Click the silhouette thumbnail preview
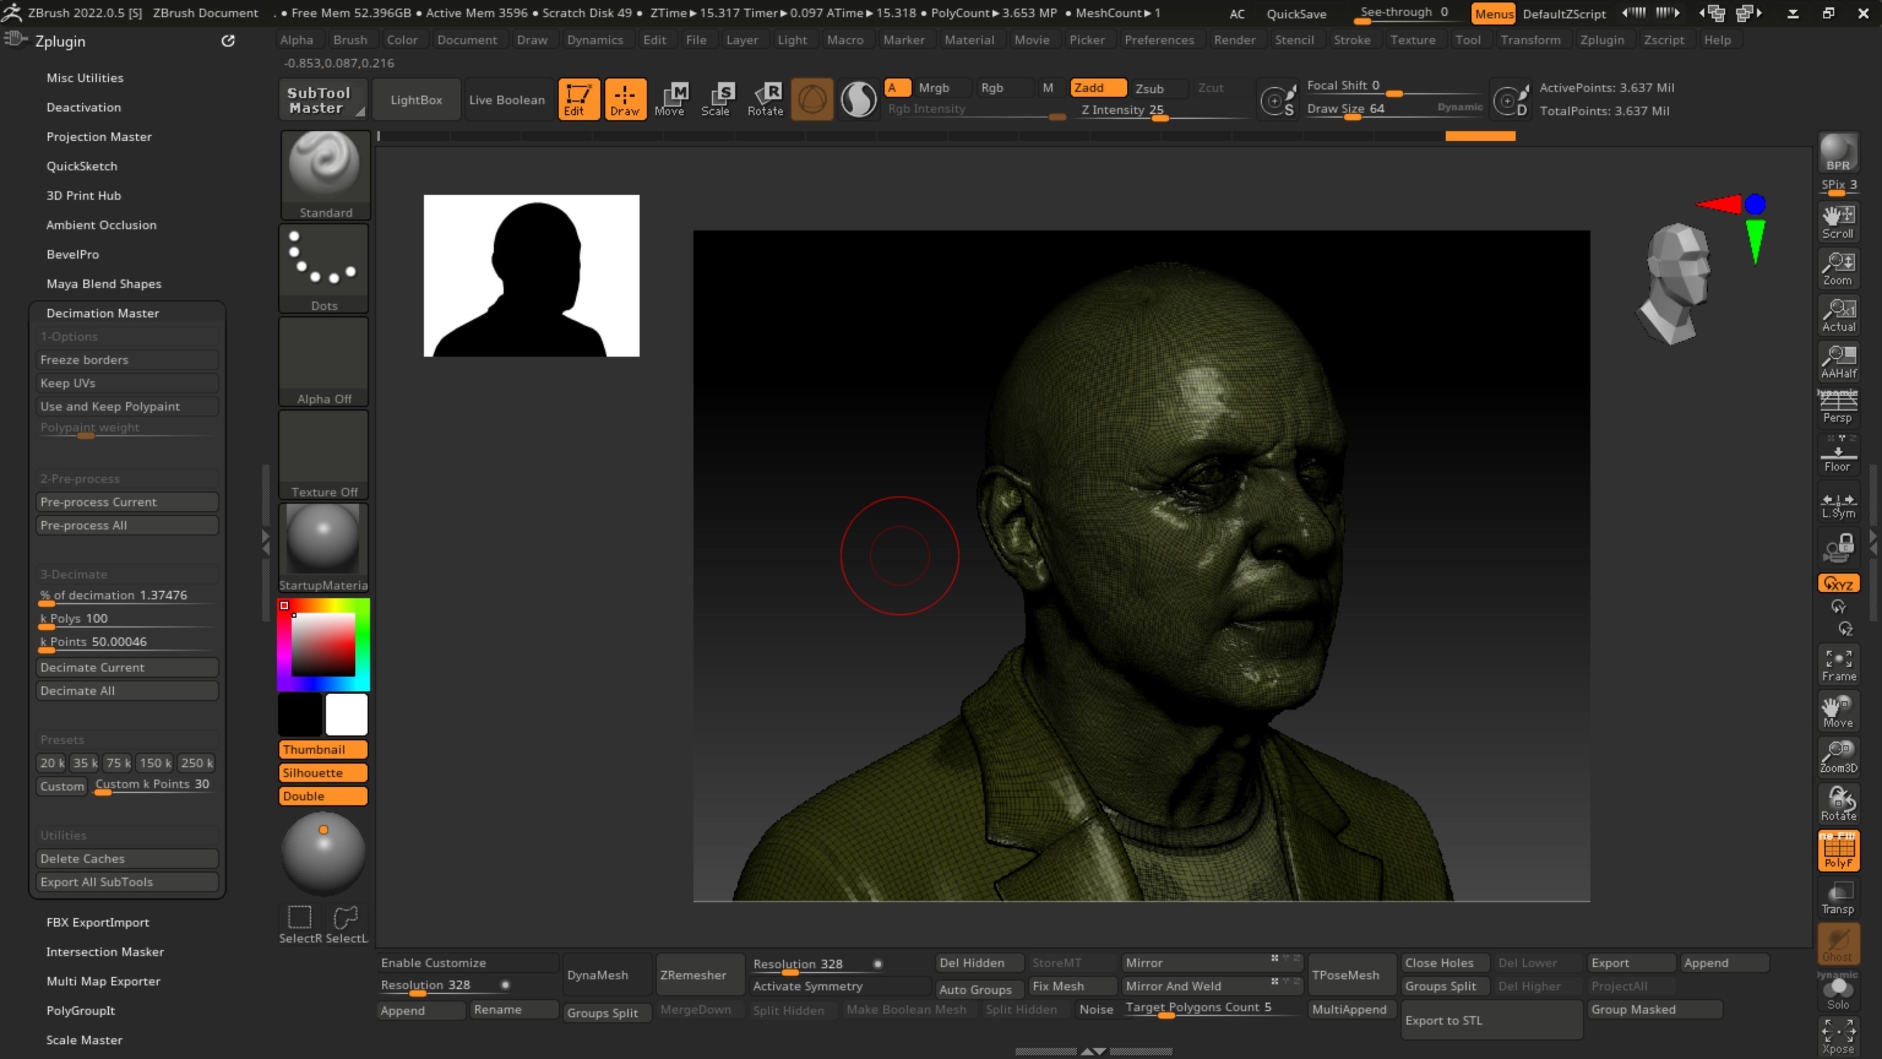Image resolution: width=1882 pixels, height=1059 pixels. click(531, 276)
